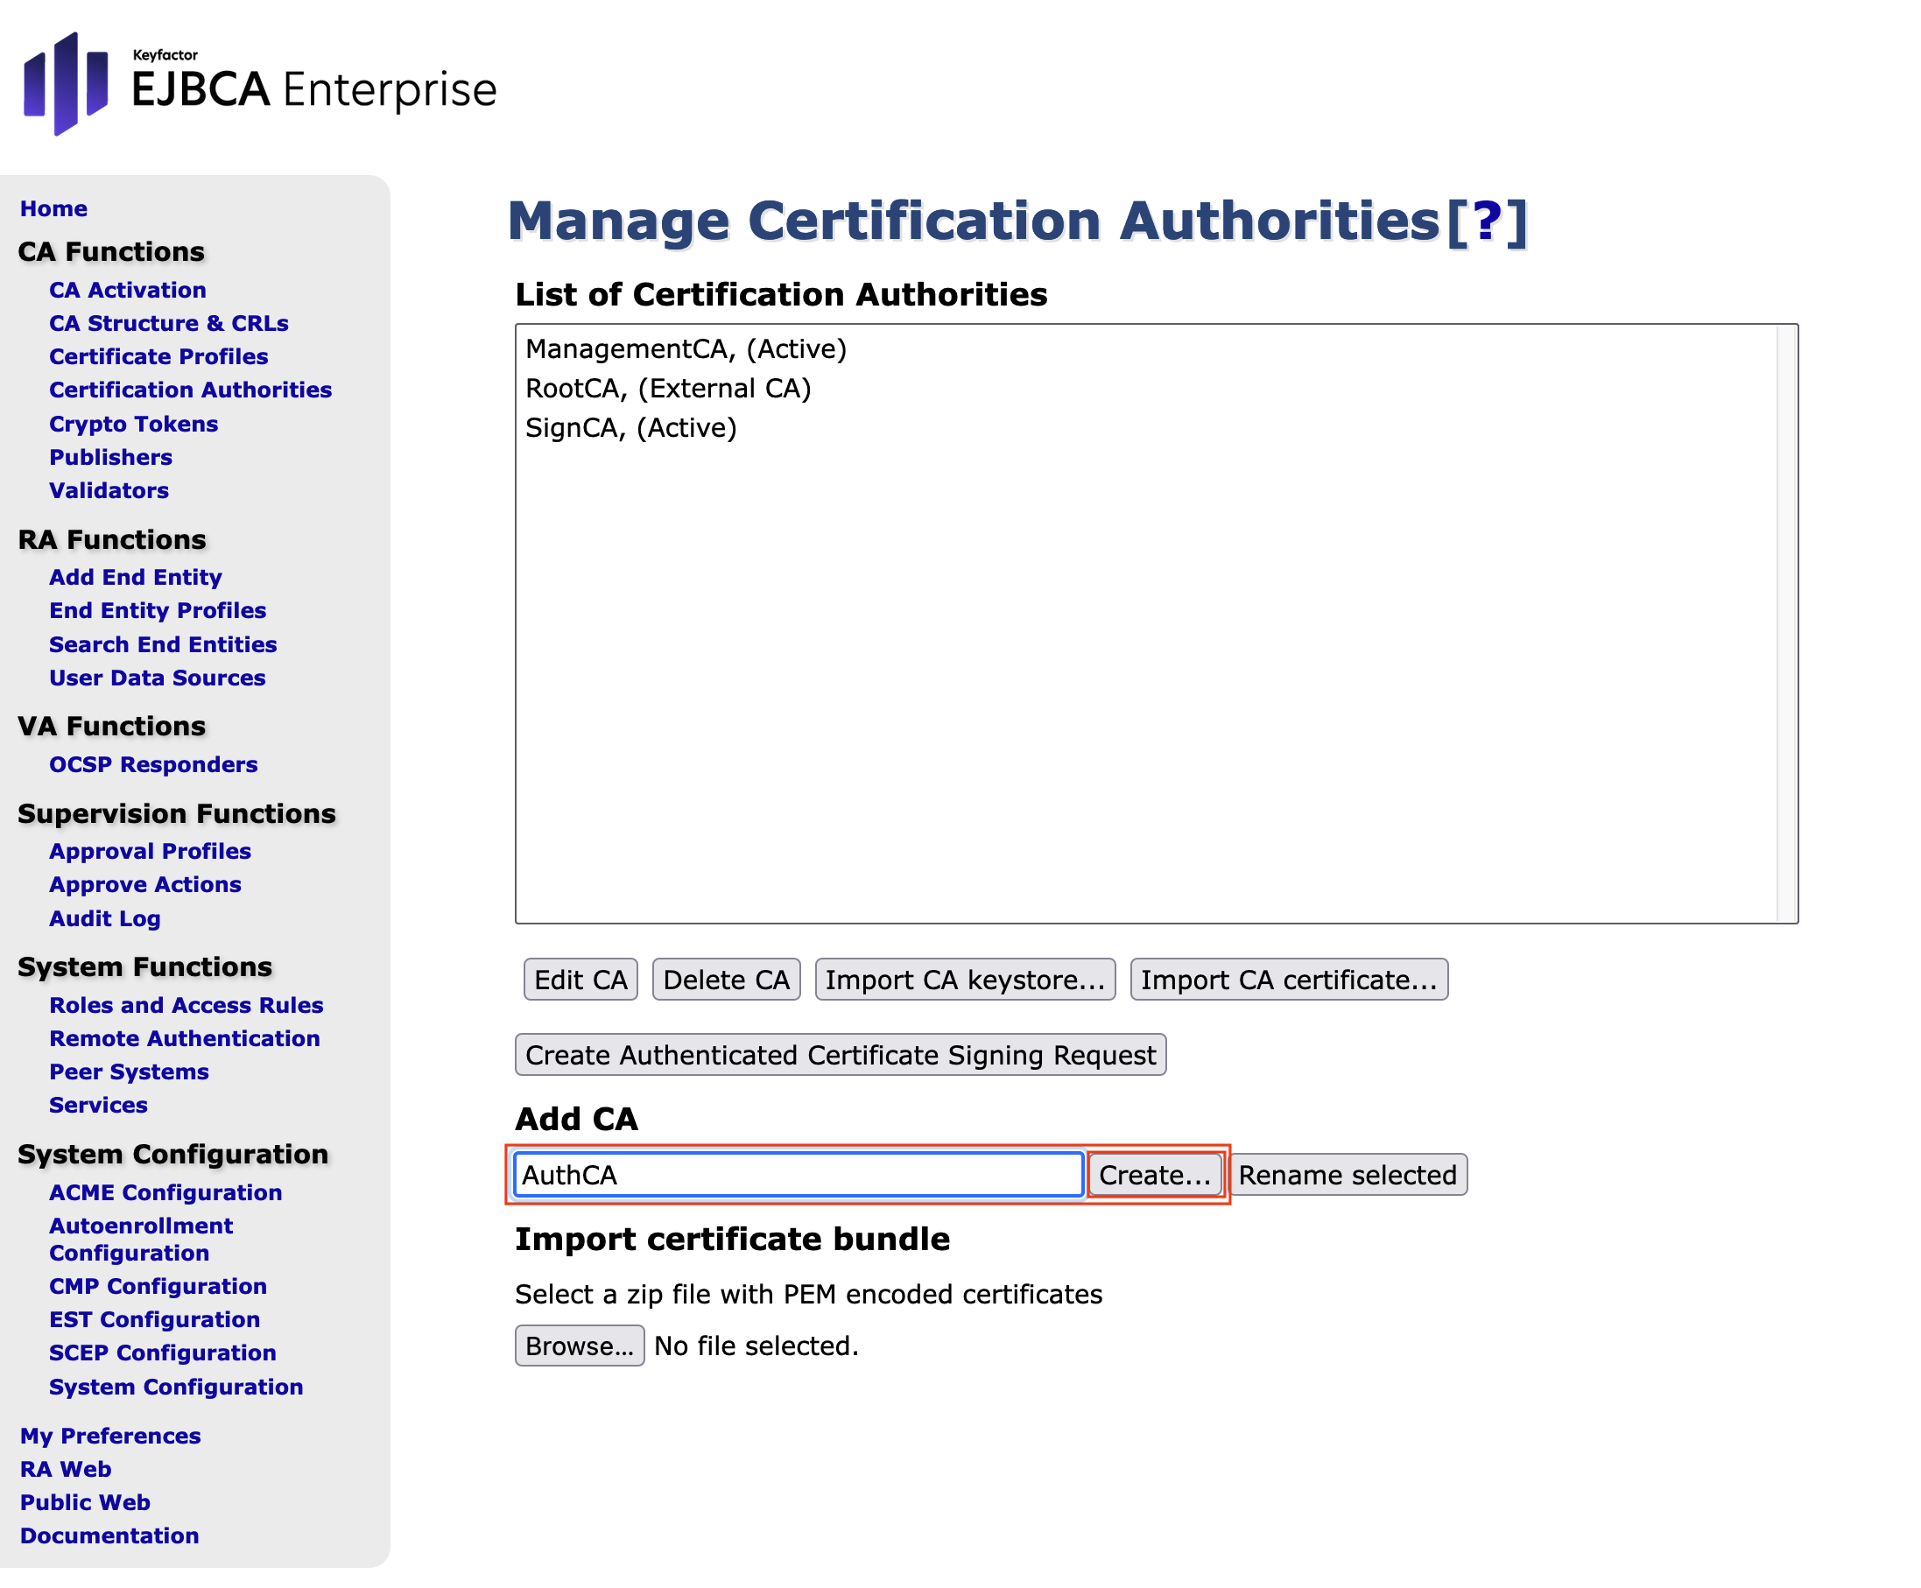The image size is (1921, 1588).
Task: Click the Rename selected button
Action: click(x=1347, y=1175)
